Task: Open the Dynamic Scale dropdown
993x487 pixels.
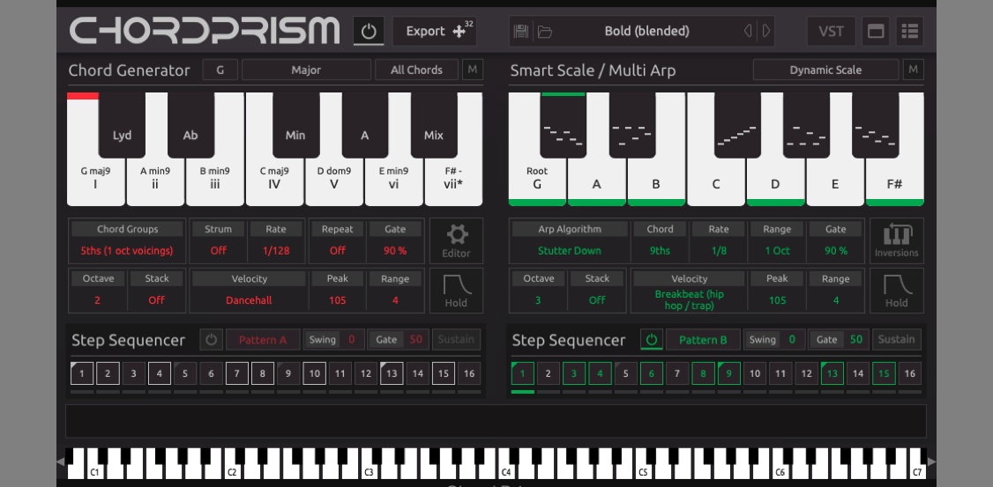Action: [x=825, y=70]
